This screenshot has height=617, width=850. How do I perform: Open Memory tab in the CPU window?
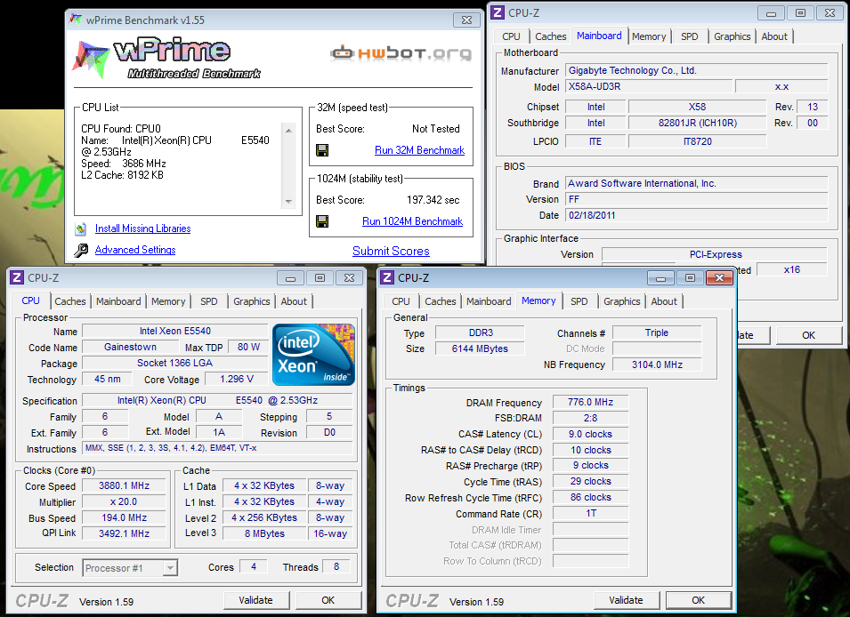(168, 301)
